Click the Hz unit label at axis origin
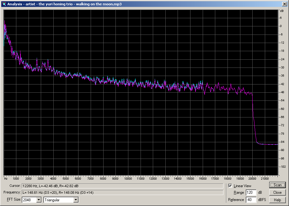289x206 pixels. pos(6,179)
